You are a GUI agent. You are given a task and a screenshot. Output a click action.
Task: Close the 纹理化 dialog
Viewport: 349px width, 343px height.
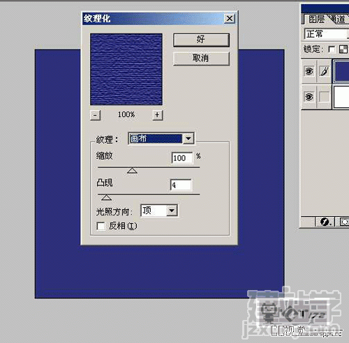(230, 19)
